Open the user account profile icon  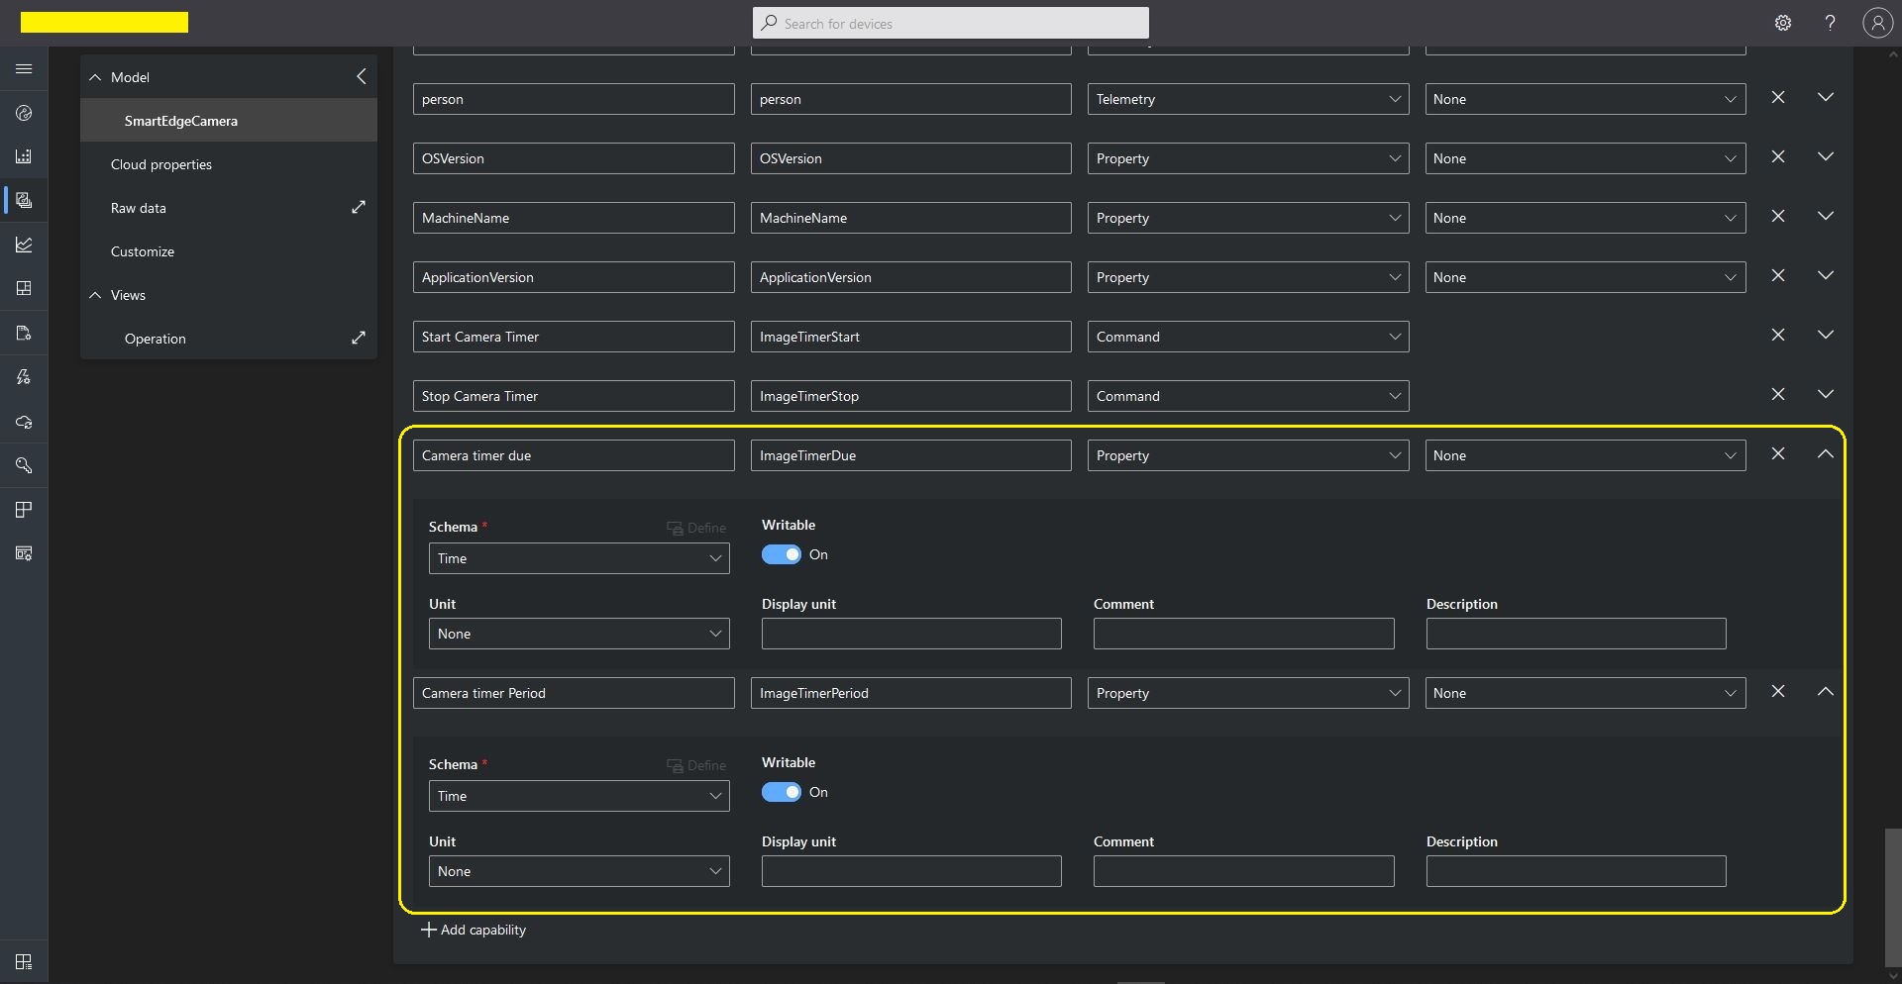tap(1877, 23)
